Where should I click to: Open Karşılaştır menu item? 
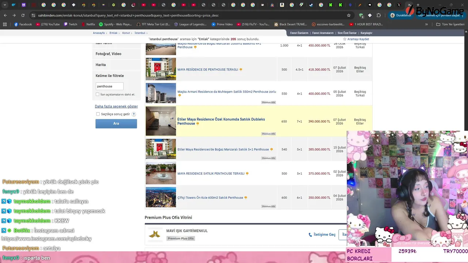[x=366, y=33]
